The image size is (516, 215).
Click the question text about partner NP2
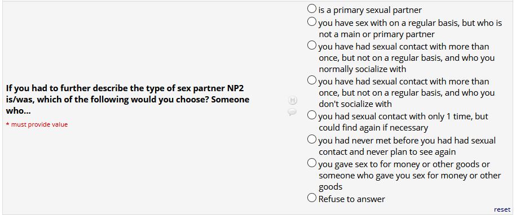127,100
